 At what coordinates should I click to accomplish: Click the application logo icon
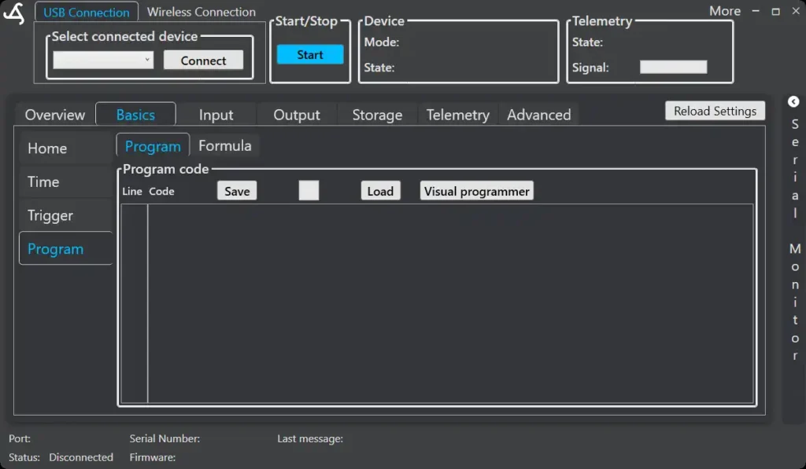(14, 13)
